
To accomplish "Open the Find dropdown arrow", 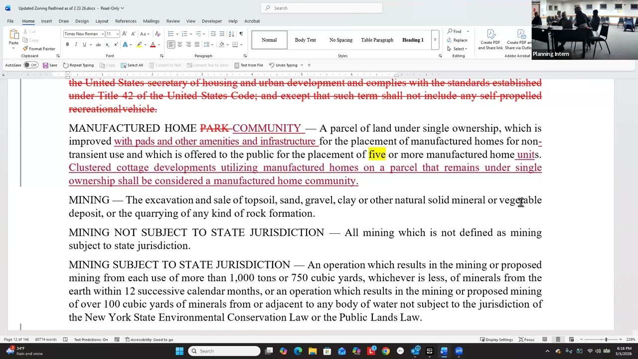I will (x=468, y=31).
